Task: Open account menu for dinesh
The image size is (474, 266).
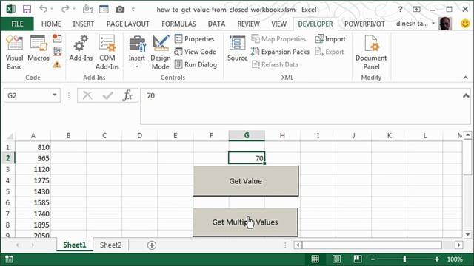Action: coord(415,24)
